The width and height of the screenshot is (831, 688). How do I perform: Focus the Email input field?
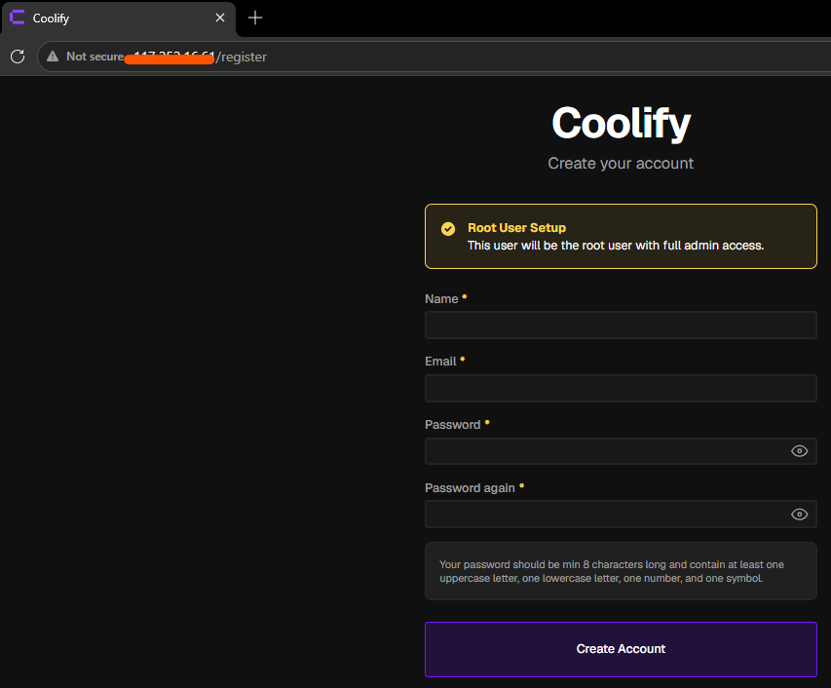[621, 388]
